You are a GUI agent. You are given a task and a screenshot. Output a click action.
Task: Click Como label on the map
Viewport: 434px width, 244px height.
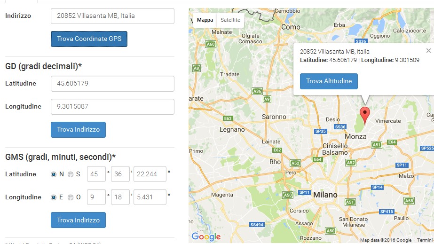(x=291, y=27)
